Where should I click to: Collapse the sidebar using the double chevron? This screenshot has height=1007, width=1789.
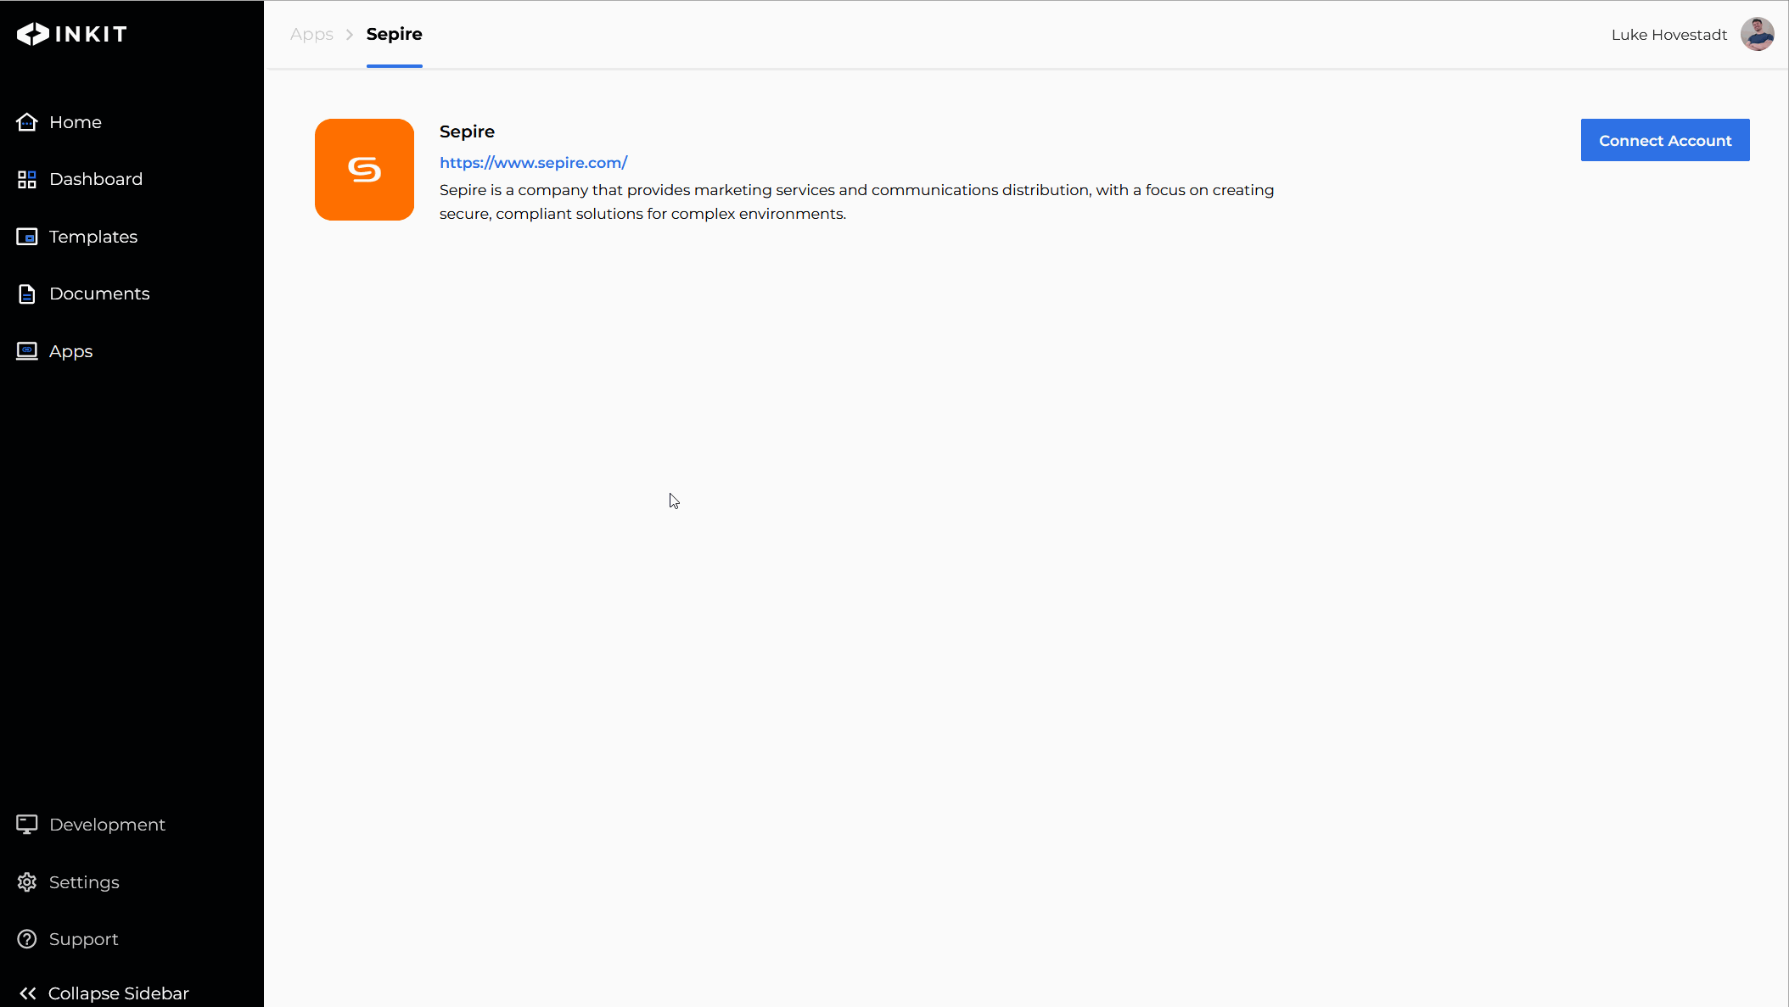click(x=28, y=993)
